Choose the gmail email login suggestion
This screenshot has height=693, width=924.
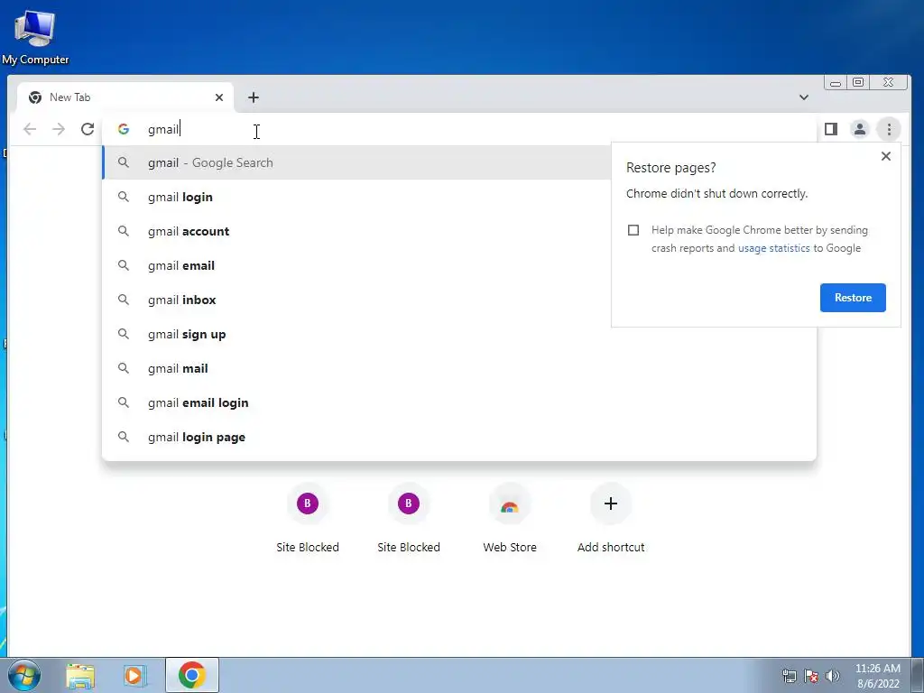tap(459, 402)
